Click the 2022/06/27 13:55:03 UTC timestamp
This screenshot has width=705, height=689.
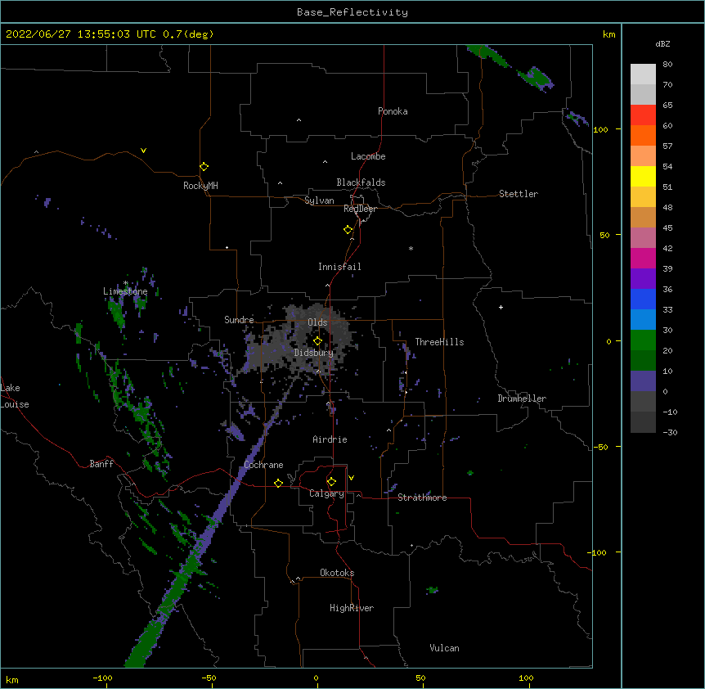(x=81, y=34)
